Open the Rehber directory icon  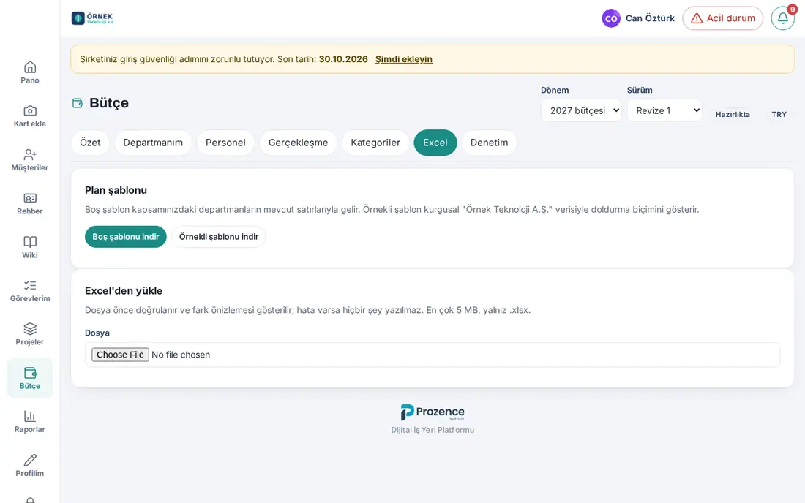[x=30, y=198]
